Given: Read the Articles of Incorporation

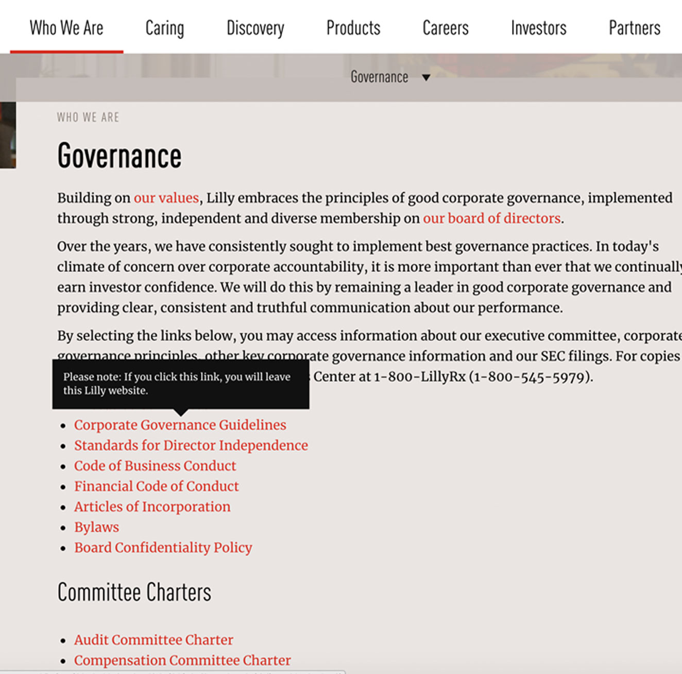Looking at the screenshot, I should [152, 507].
